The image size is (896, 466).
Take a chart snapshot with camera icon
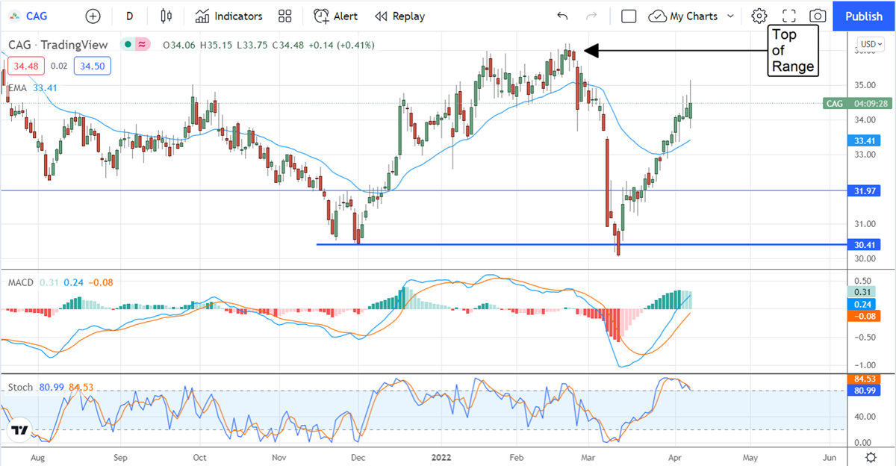pyautogui.click(x=818, y=16)
